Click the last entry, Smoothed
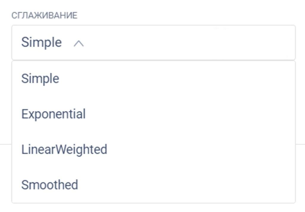 (x=50, y=185)
